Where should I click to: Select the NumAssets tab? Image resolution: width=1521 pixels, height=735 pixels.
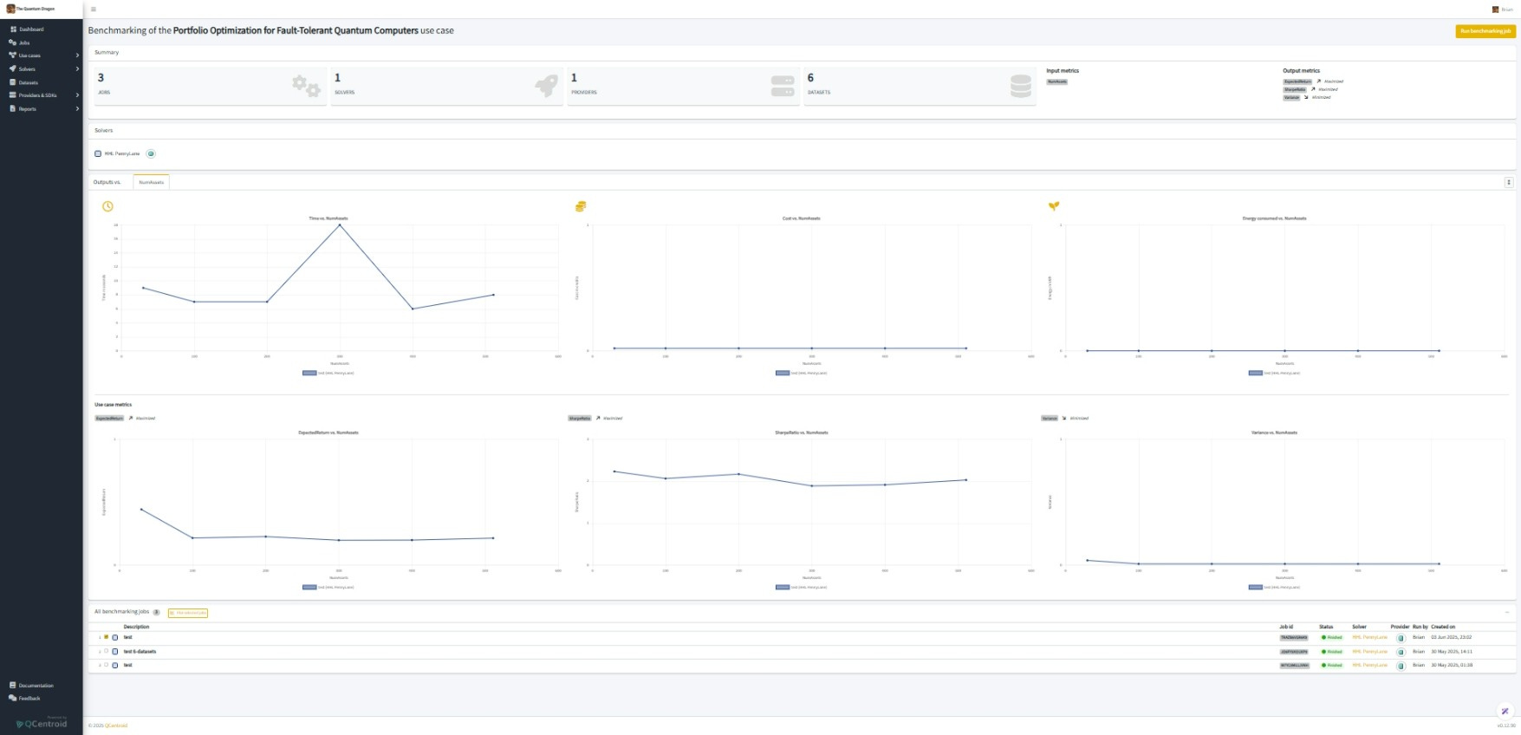[151, 182]
